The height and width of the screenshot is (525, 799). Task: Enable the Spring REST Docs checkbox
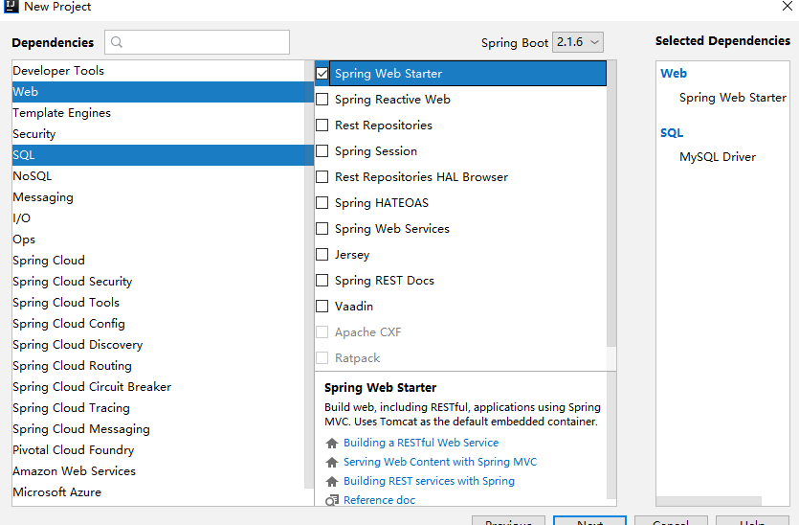tap(322, 280)
